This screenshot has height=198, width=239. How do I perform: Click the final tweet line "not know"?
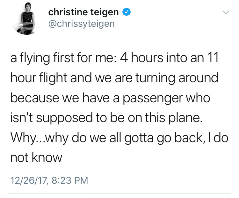pos(36,157)
